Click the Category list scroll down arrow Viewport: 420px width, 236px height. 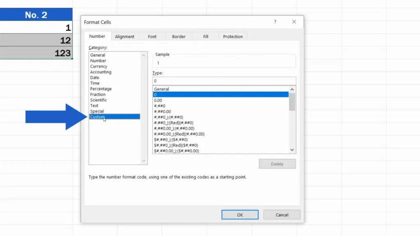point(144,161)
